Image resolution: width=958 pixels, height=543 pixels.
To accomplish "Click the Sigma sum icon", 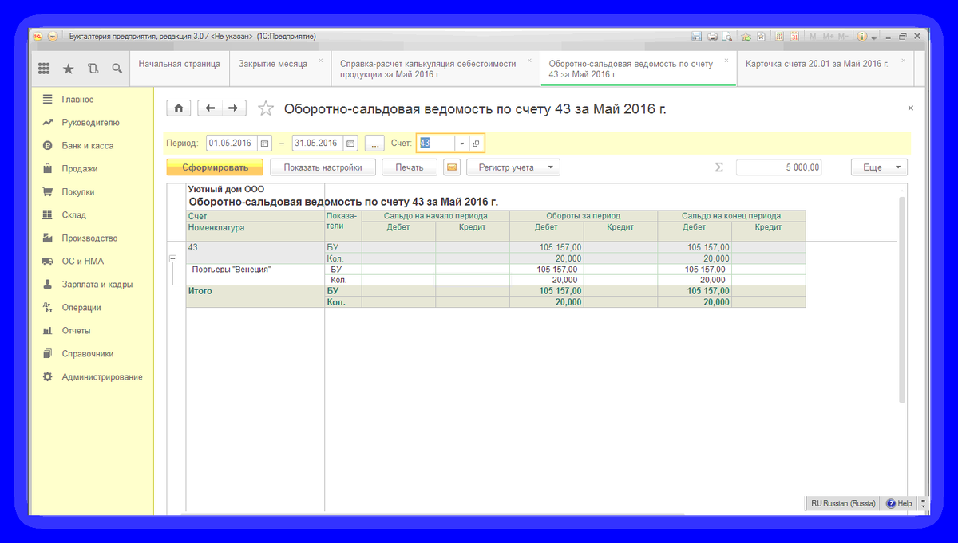I will (x=718, y=167).
